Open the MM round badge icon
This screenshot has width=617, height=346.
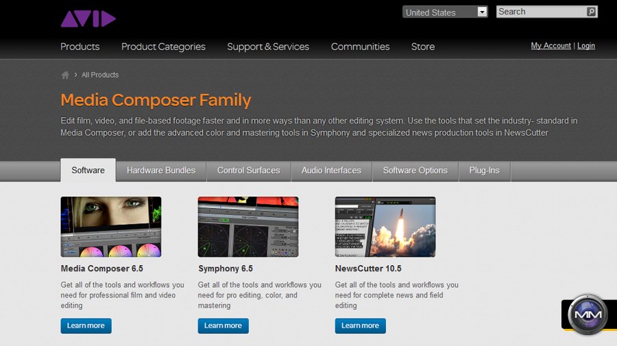coord(588,314)
